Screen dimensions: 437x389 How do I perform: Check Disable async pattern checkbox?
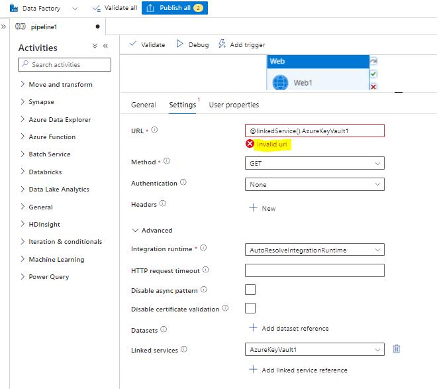click(x=250, y=290)
